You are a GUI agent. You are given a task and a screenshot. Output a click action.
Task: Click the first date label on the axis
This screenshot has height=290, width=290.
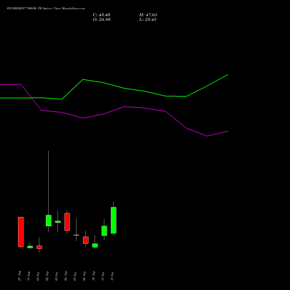click(20, 276)
